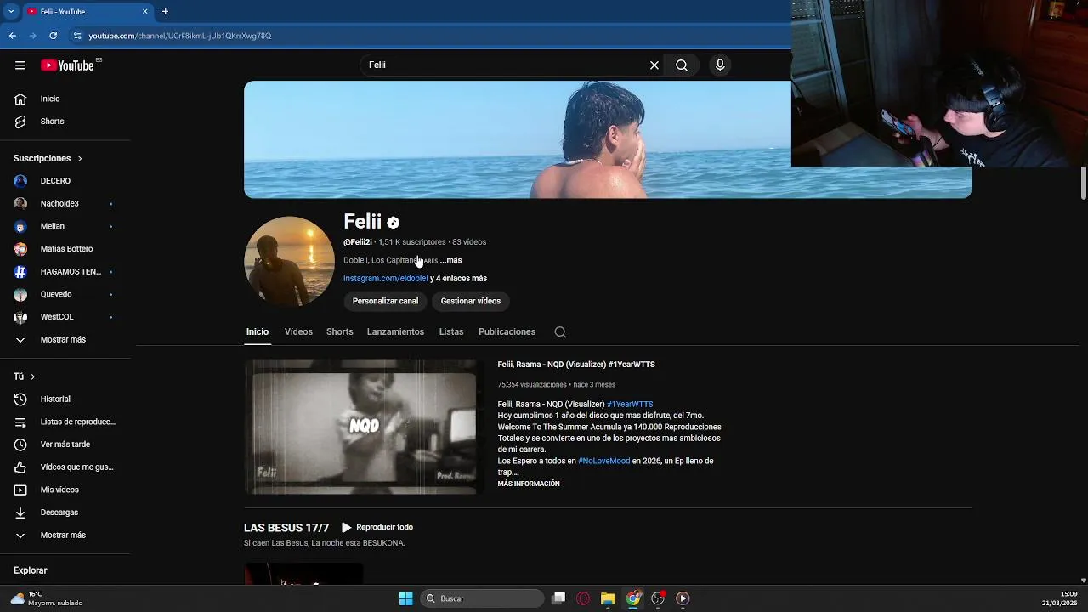The height and width of the screenshot is (612, 1088).
Task: Open Matias Bottero subscription channel
Action: coord(65,249)
